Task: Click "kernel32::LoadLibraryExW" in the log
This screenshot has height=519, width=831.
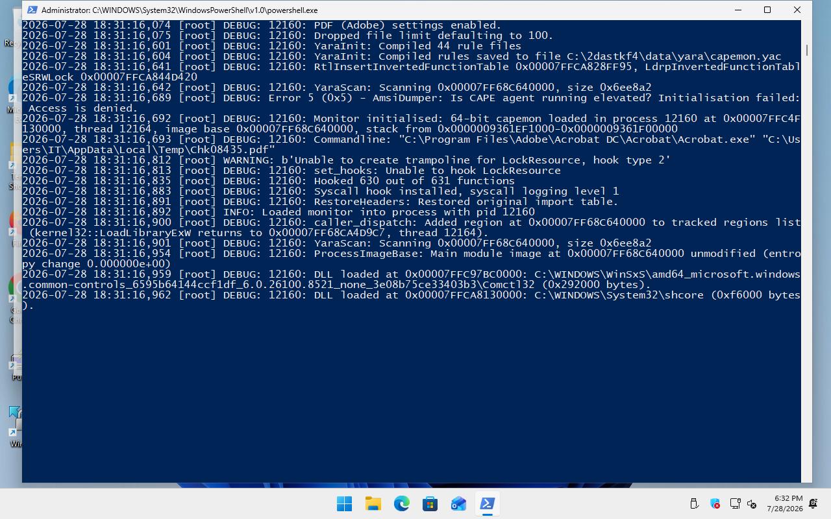Action: tap(113, 233)
